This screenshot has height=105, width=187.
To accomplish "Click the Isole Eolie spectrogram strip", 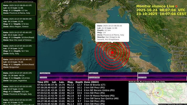I will 162,79.
